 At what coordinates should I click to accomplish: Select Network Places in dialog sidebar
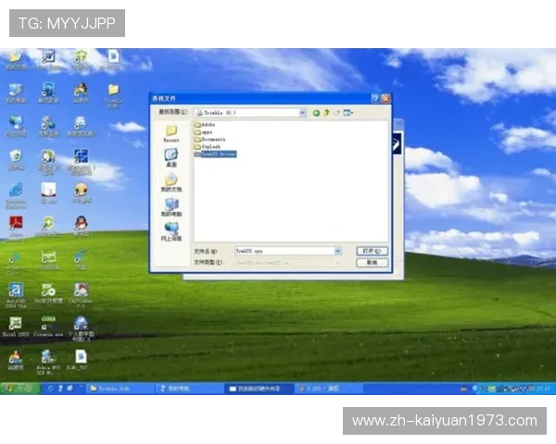pos(171,231)
